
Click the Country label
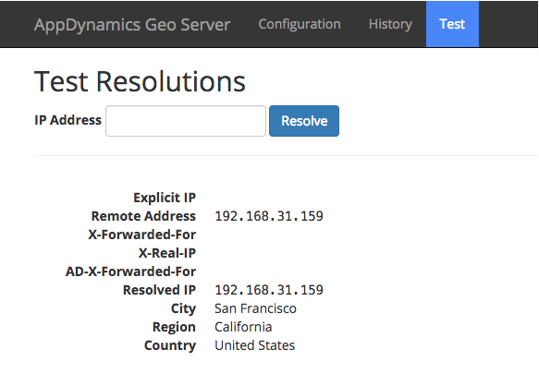click(170, 345)
